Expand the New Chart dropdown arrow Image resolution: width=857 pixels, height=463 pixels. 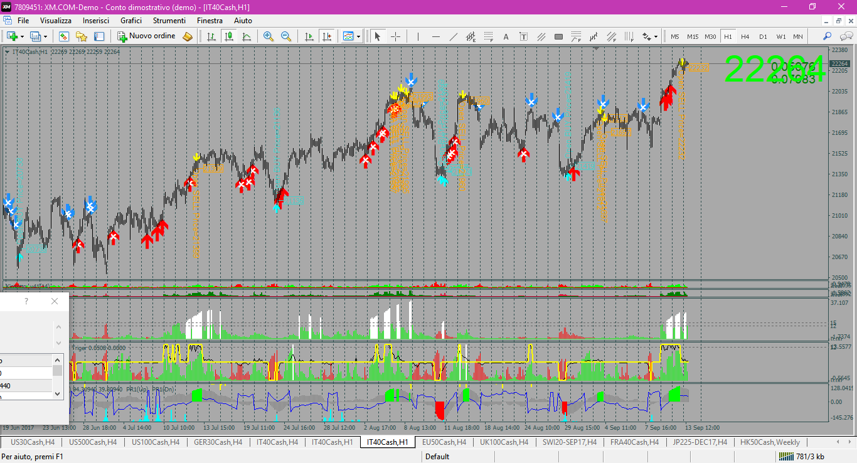coord(21,36)
